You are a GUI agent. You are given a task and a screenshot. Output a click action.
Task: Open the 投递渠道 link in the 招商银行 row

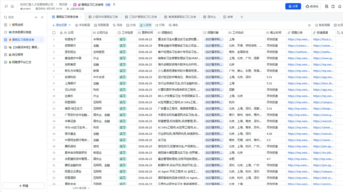pos(323,45)
